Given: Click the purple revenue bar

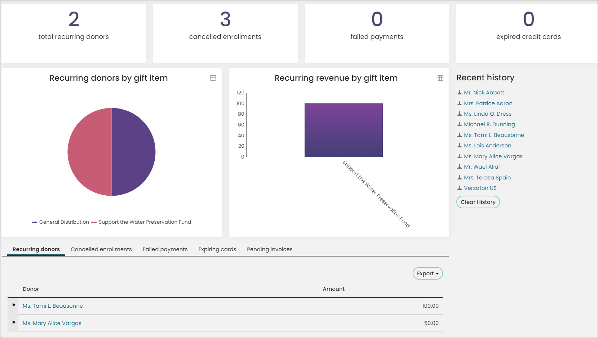Looking at the screenshot, I should (x=344, y=130).
